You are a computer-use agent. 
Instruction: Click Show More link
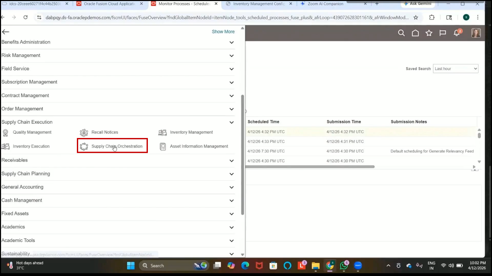(x=223, y=31)
